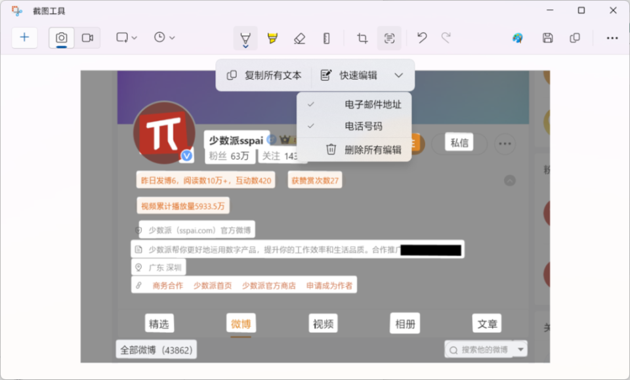This screenshot has height=380, width=630.
Task: Switch to screen recording mode
Action: pyautogui.click(x=89, y=37)
